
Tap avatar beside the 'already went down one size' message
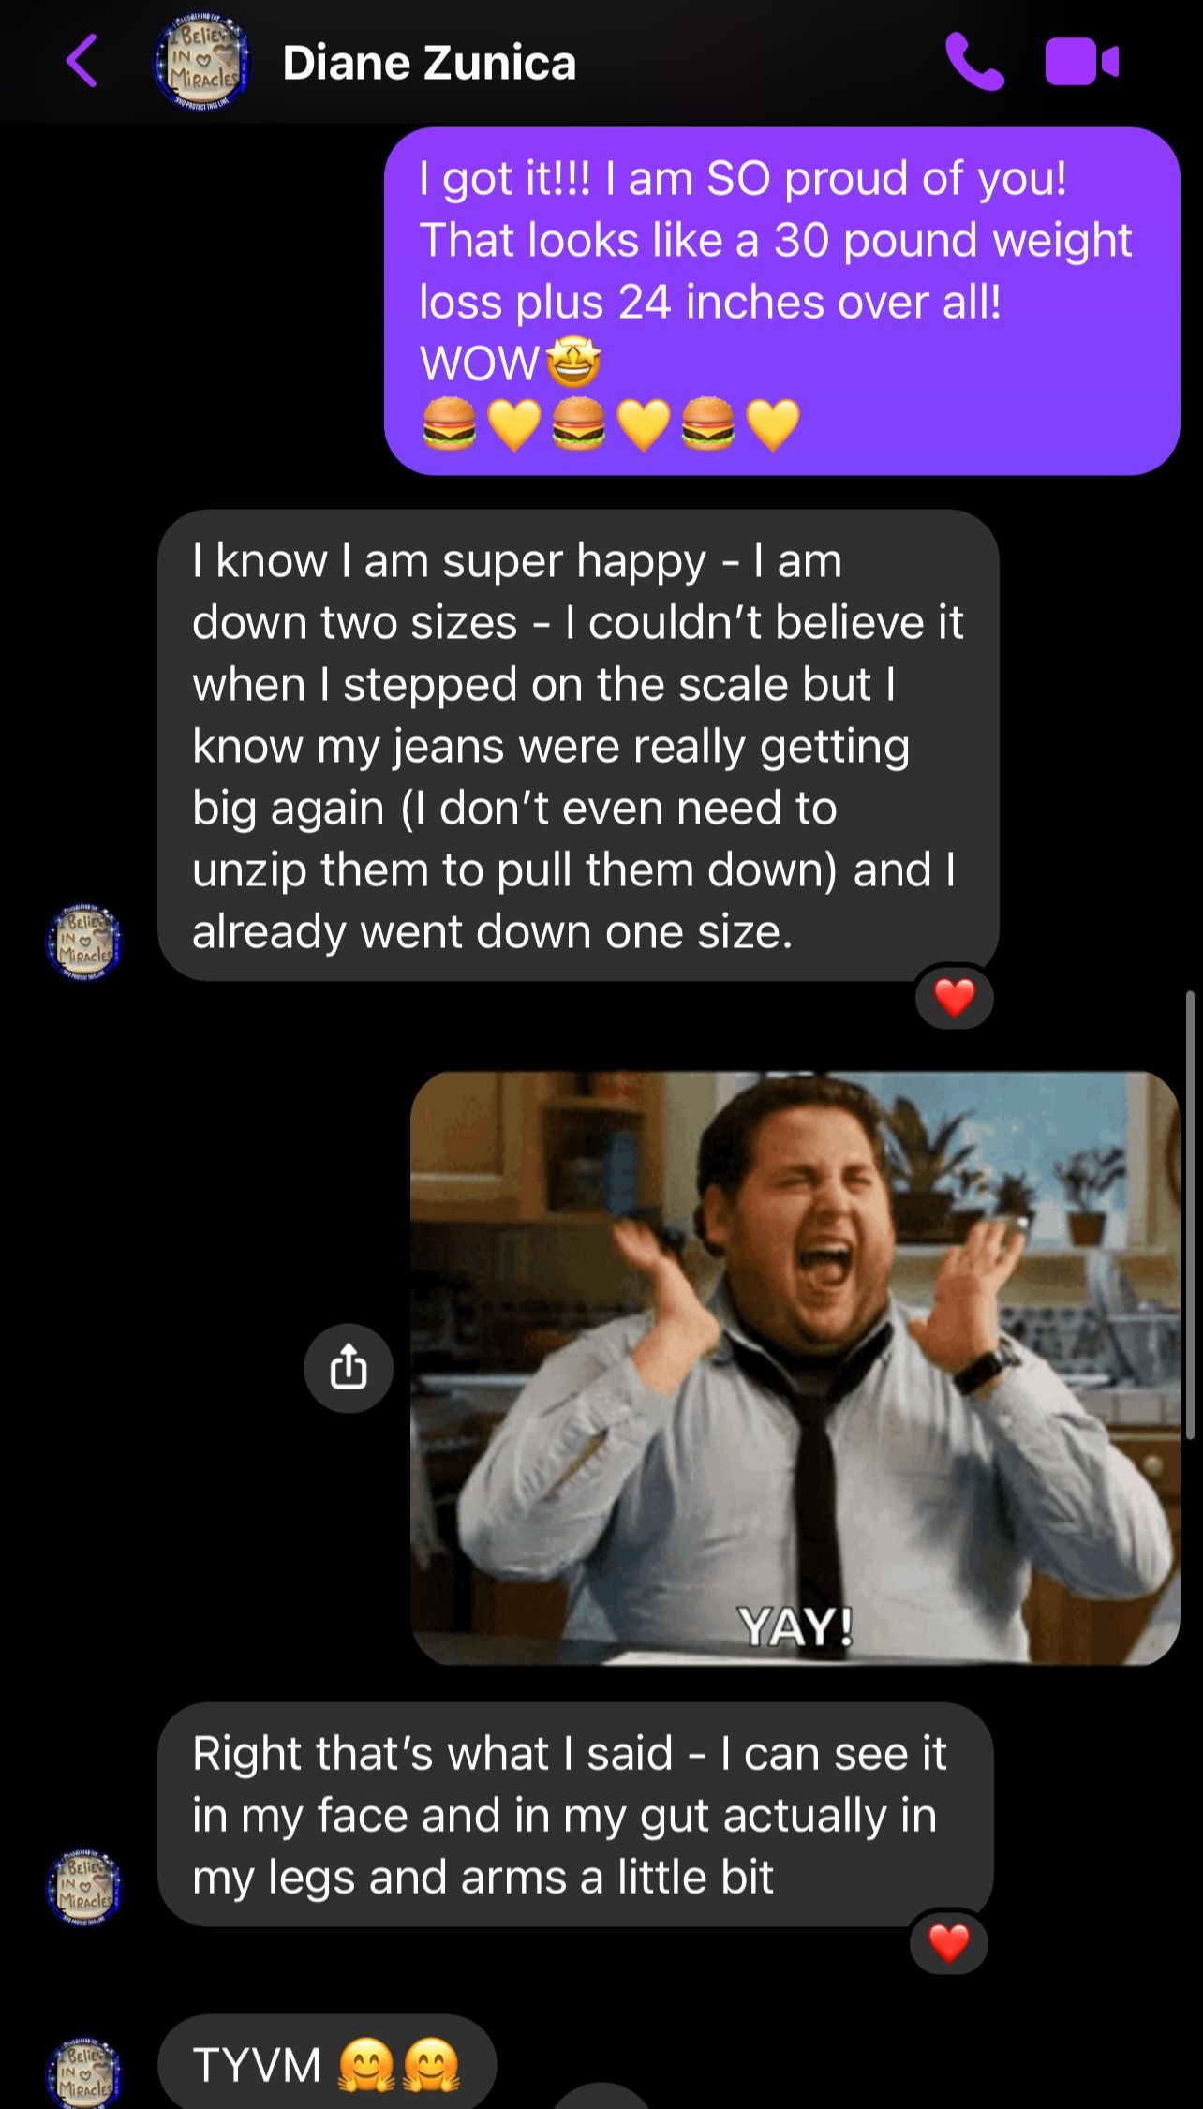click(x=84, y=942)
